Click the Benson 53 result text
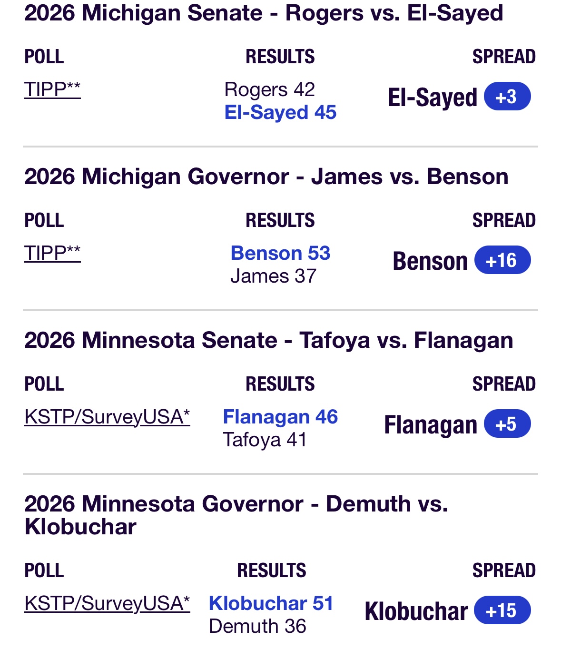This screenshot has height=649, width=561. point(280,253)
